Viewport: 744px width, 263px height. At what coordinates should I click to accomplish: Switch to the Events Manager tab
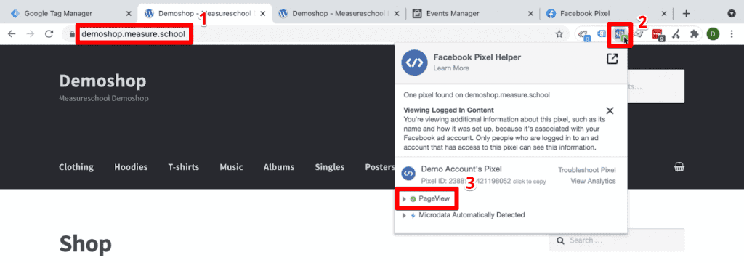[473, 13]
